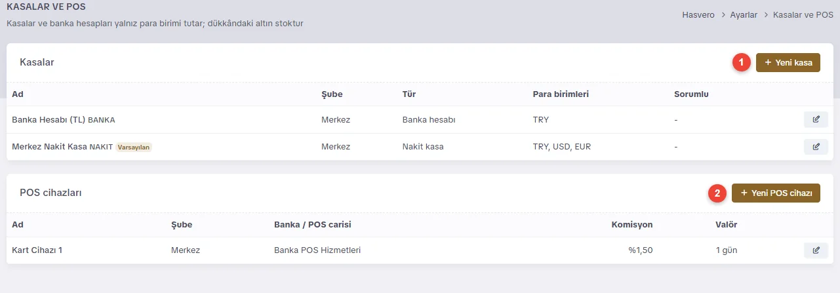
Task: Click the Valör column header
Action: pyautogui.click(x=727, y=225)
